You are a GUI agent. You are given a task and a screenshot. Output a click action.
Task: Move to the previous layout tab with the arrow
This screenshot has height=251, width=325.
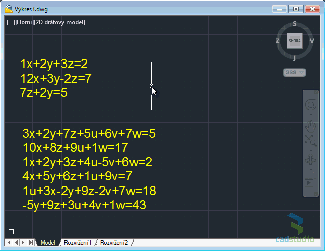click(16, 242)
